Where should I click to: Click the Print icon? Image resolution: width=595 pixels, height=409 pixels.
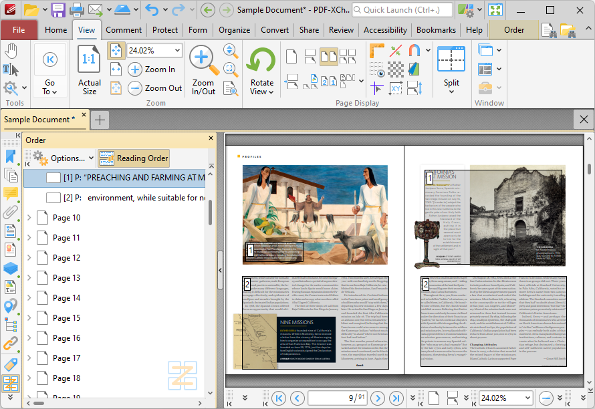point(76,10)
